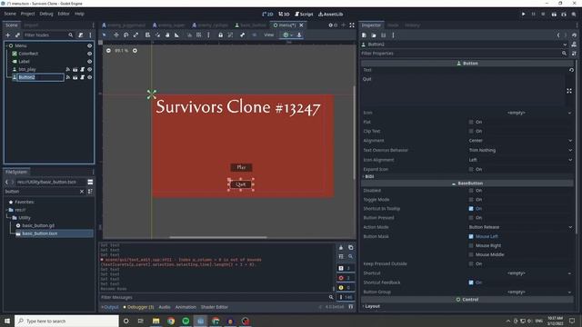Click the create new resource icon in Inspector
The width and height of the screenshot is (582, 327).
364,35
